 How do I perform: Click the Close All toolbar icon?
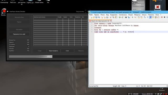[105, 17]
